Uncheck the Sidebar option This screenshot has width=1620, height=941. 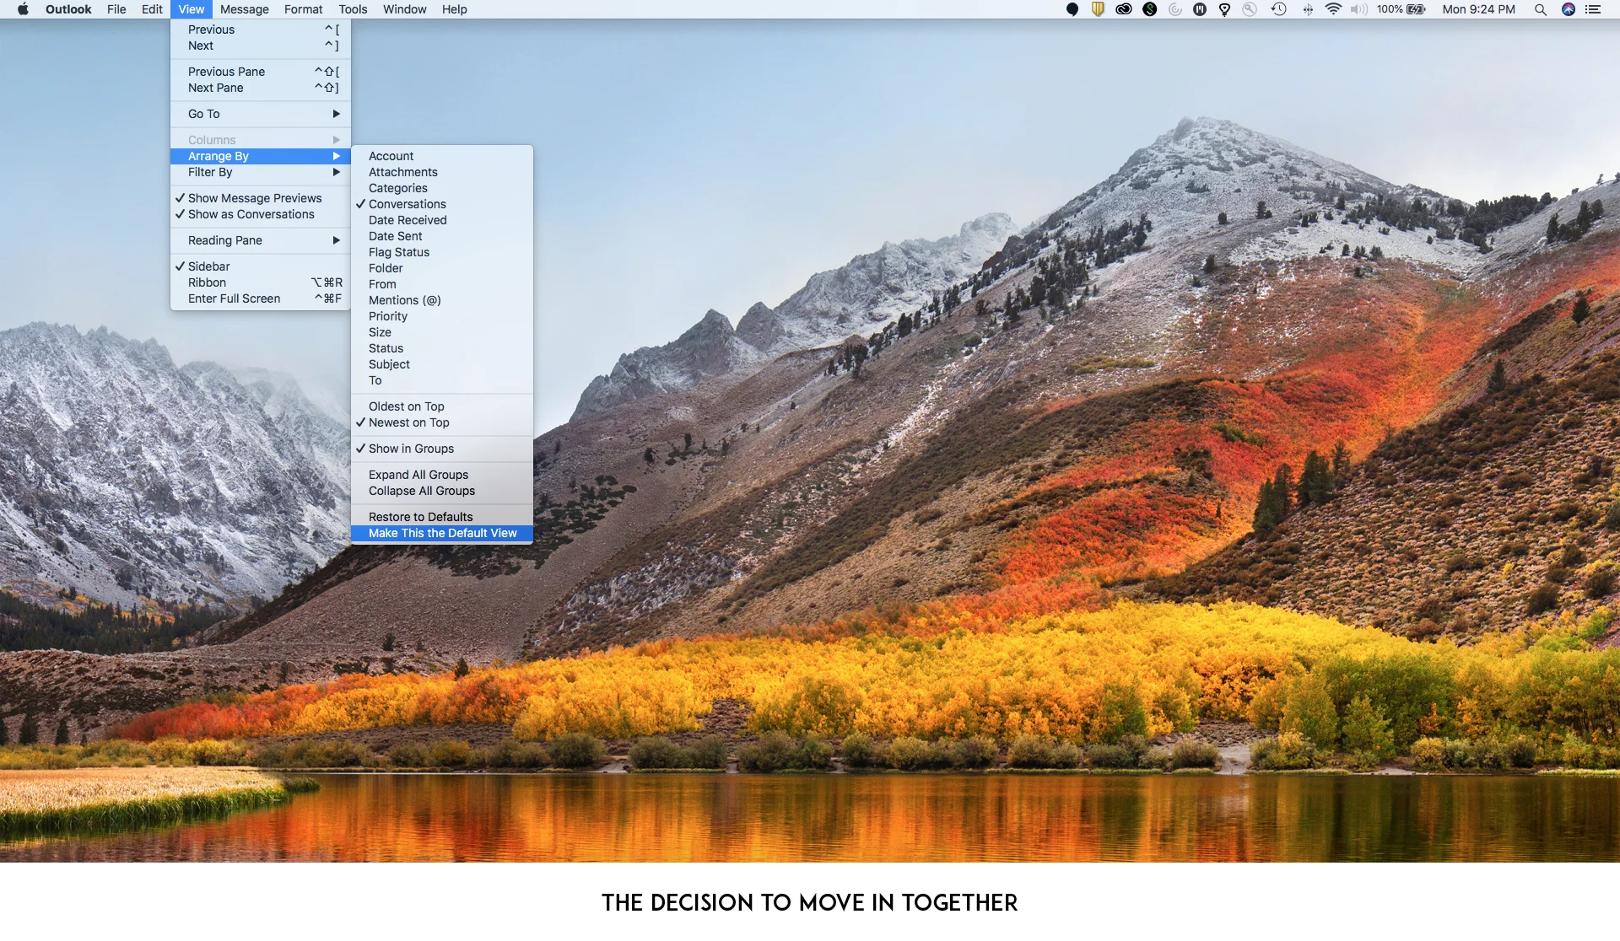point(208,266)
